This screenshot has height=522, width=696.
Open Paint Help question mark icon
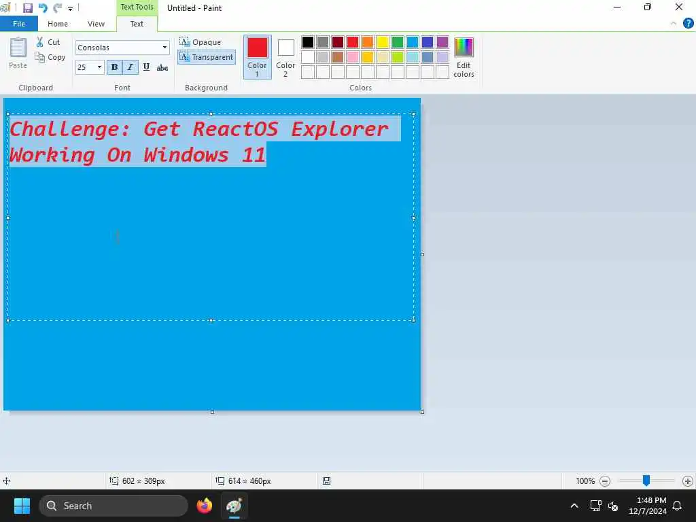[688, 24]
